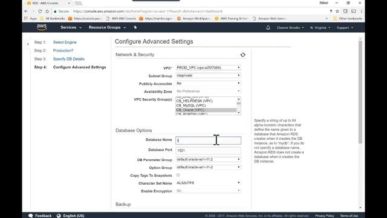This screenshot has width=387, height=218.
Task: Click the Database Port field
Action: pos(208,150)
